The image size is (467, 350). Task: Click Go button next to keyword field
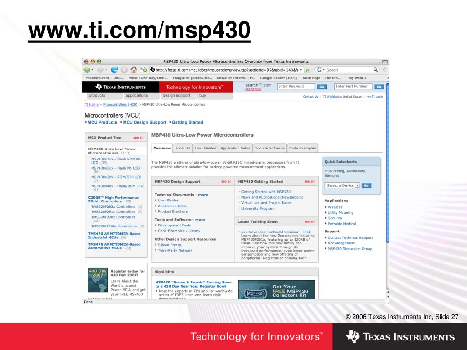(x=322, y=87)
